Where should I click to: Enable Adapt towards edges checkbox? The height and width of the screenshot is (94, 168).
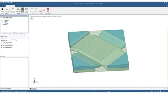pos(2,42)
